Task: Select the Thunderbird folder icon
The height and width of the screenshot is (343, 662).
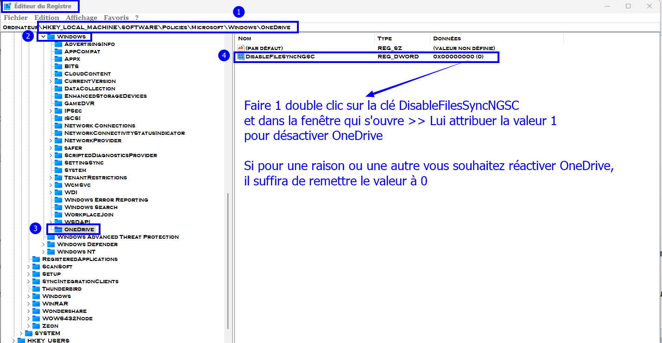Action: point(36,289)
